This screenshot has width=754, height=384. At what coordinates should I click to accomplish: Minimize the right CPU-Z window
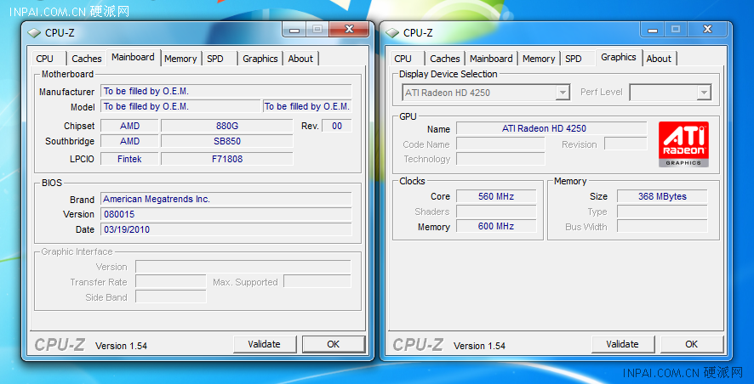coord(653,30)
